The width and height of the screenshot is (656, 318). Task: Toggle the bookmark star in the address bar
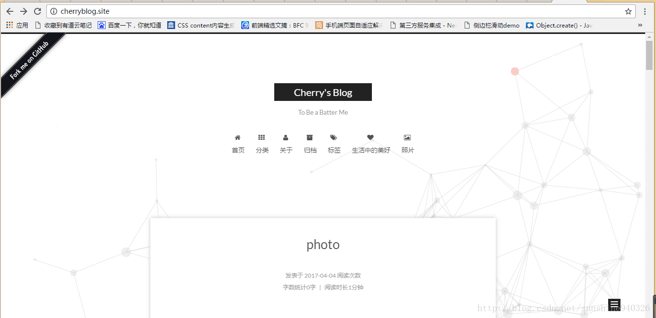pyautogui.click(x=628, y=11)
